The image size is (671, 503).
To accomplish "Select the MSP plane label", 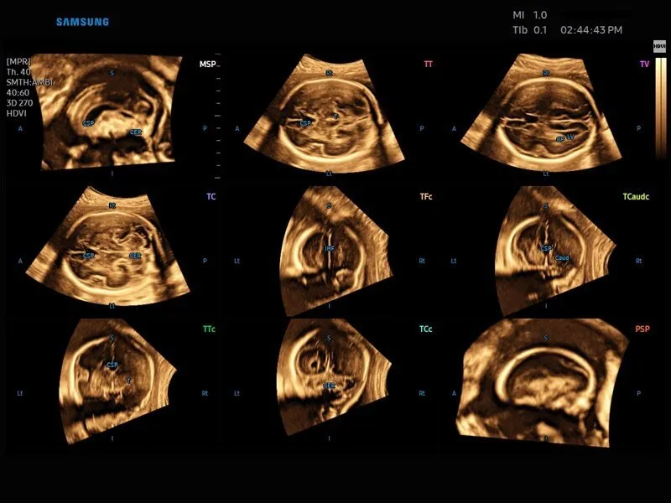I will pyautogui.click(x=206, y=64).
